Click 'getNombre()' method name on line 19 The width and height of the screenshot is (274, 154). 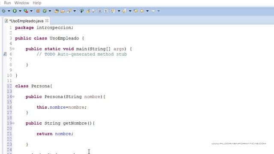(x=77, y=123)
